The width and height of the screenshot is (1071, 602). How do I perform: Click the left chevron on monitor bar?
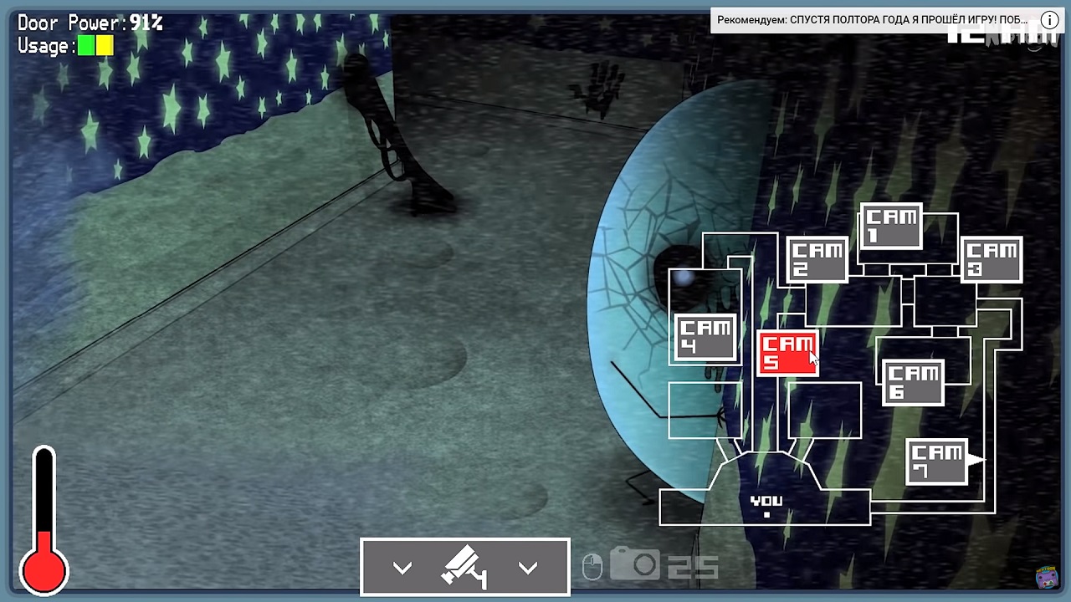pyautogui.click(x=402, y=569)
